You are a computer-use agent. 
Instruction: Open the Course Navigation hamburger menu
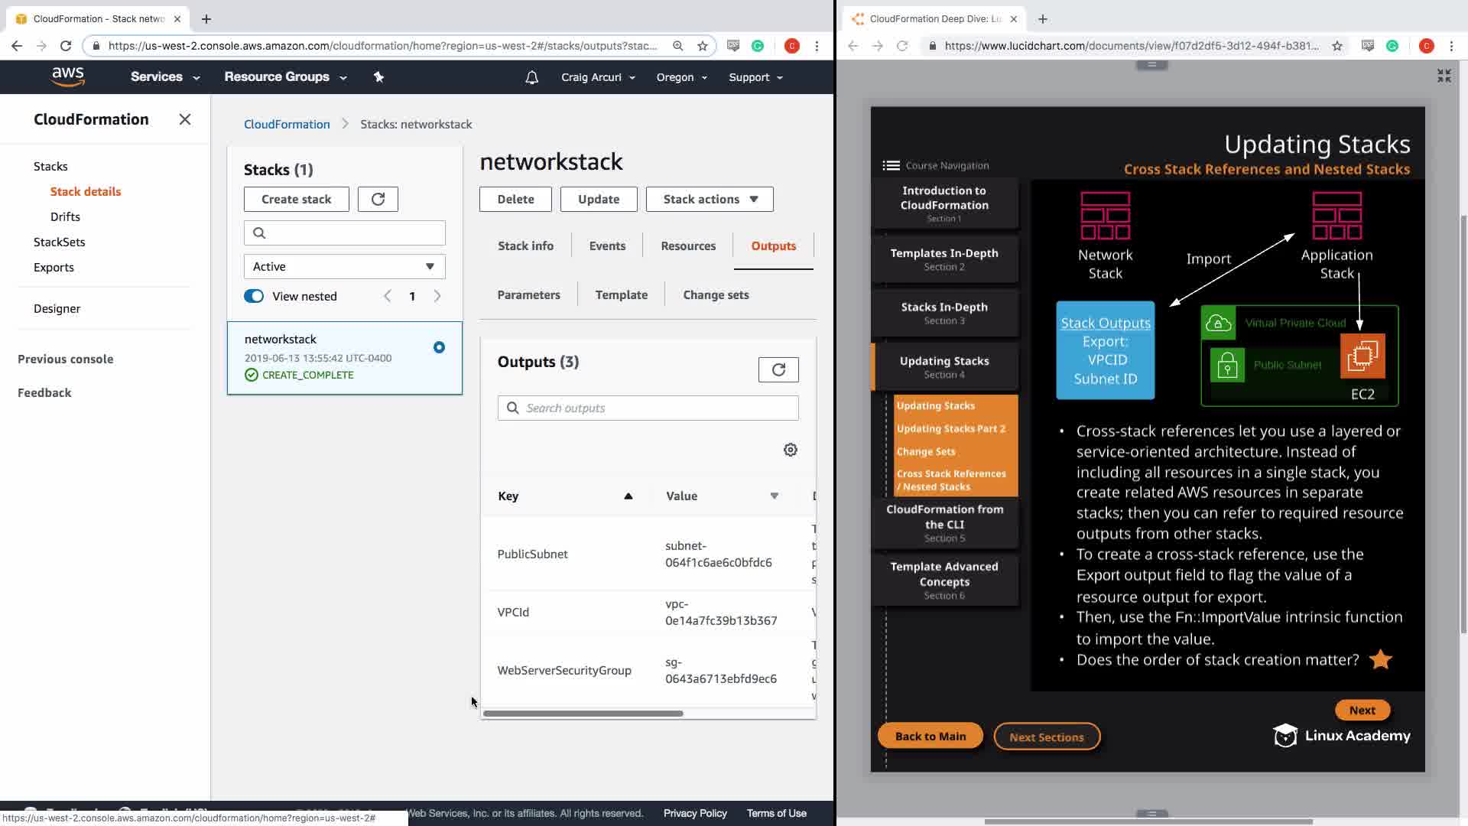891,165
